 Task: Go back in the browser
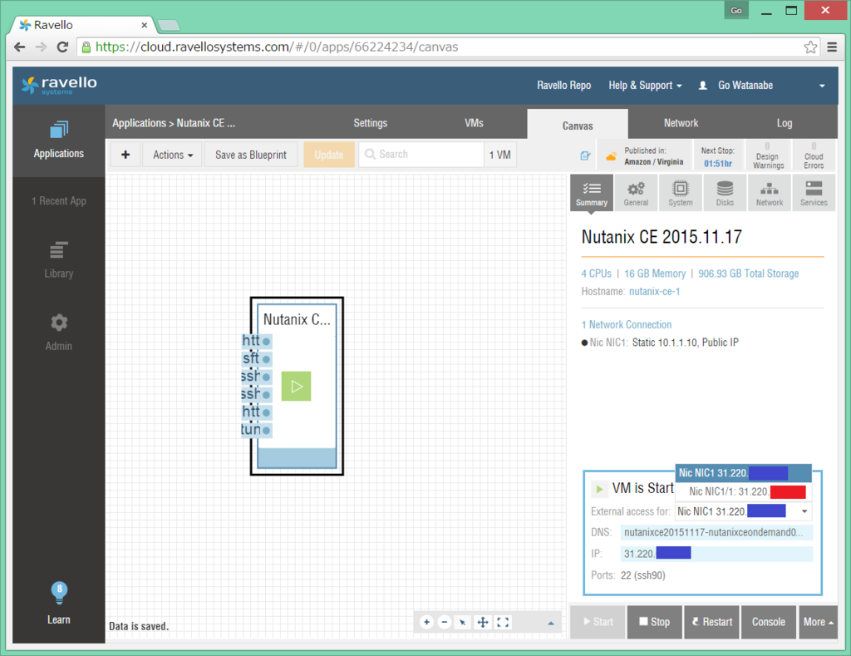[20, 47]
